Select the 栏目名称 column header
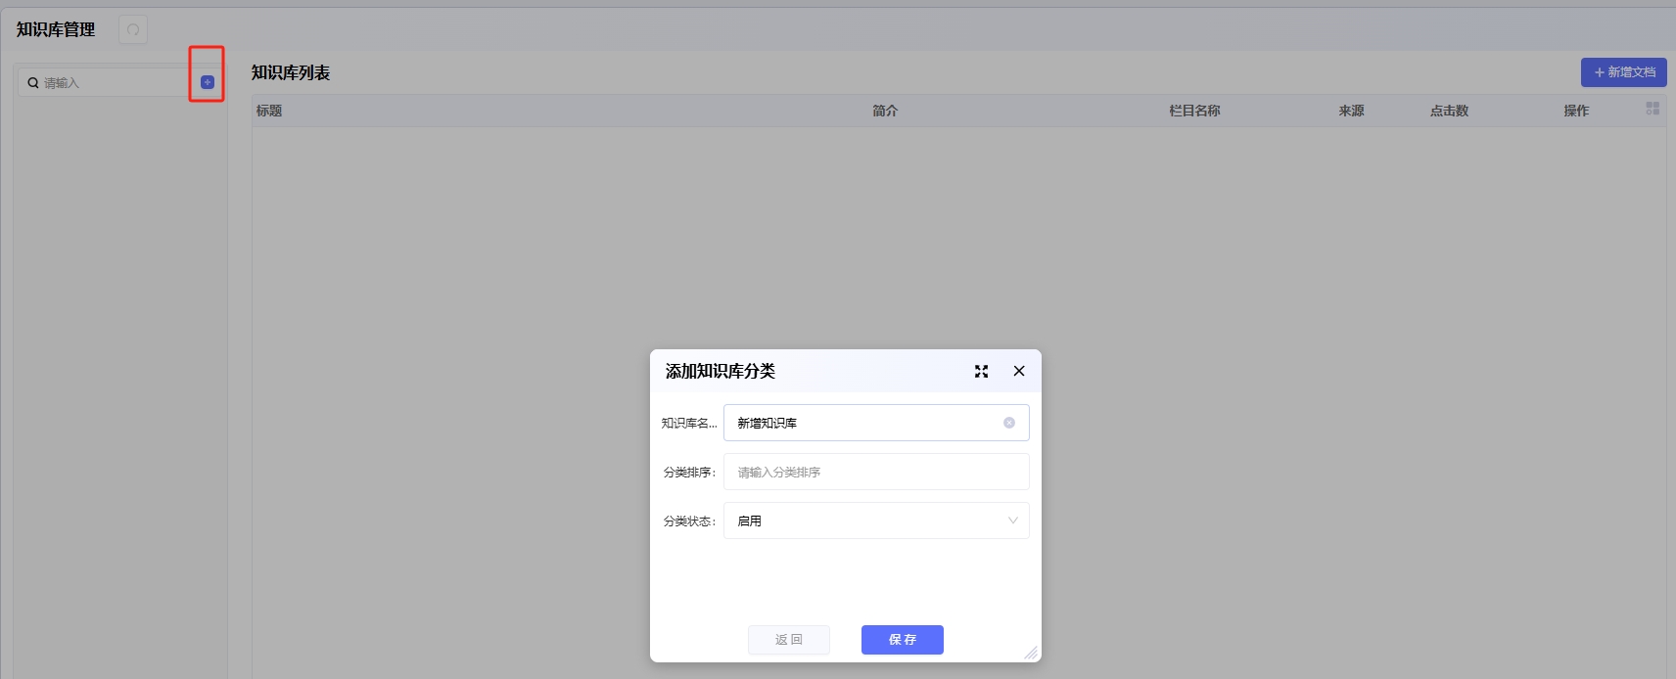This screenshot has width=1676, height=679. [x=1194, y=111]
